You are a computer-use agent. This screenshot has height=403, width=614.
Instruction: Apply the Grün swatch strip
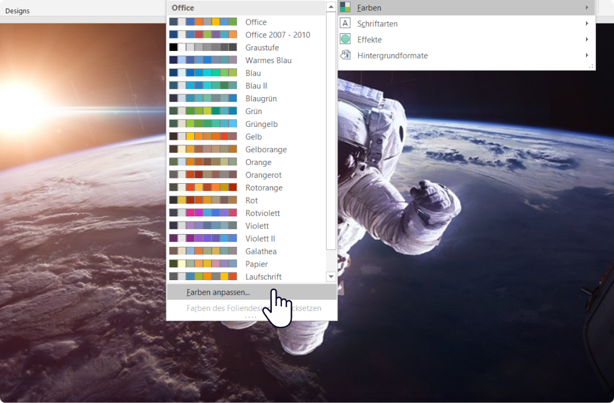[203, 111]
